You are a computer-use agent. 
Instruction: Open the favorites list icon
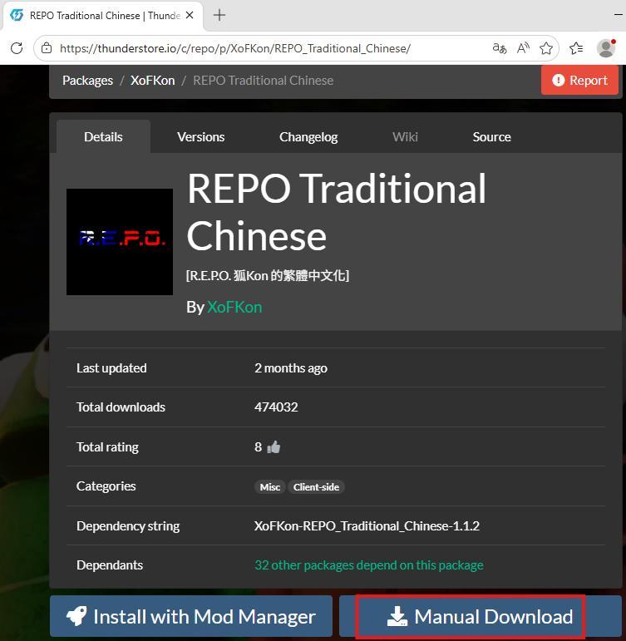click(576, 48)
